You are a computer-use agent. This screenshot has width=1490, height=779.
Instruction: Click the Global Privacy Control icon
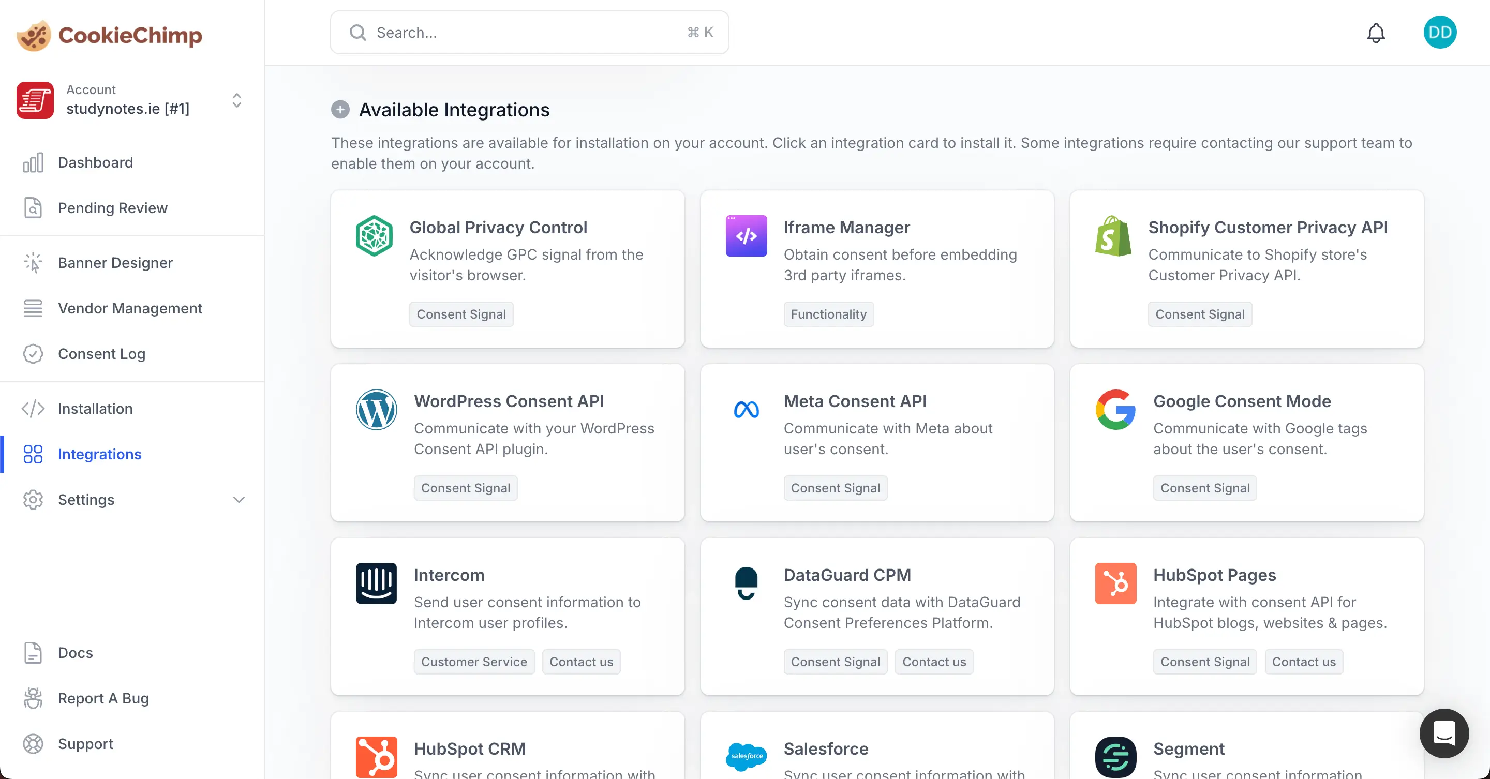(x=374, y=235)
